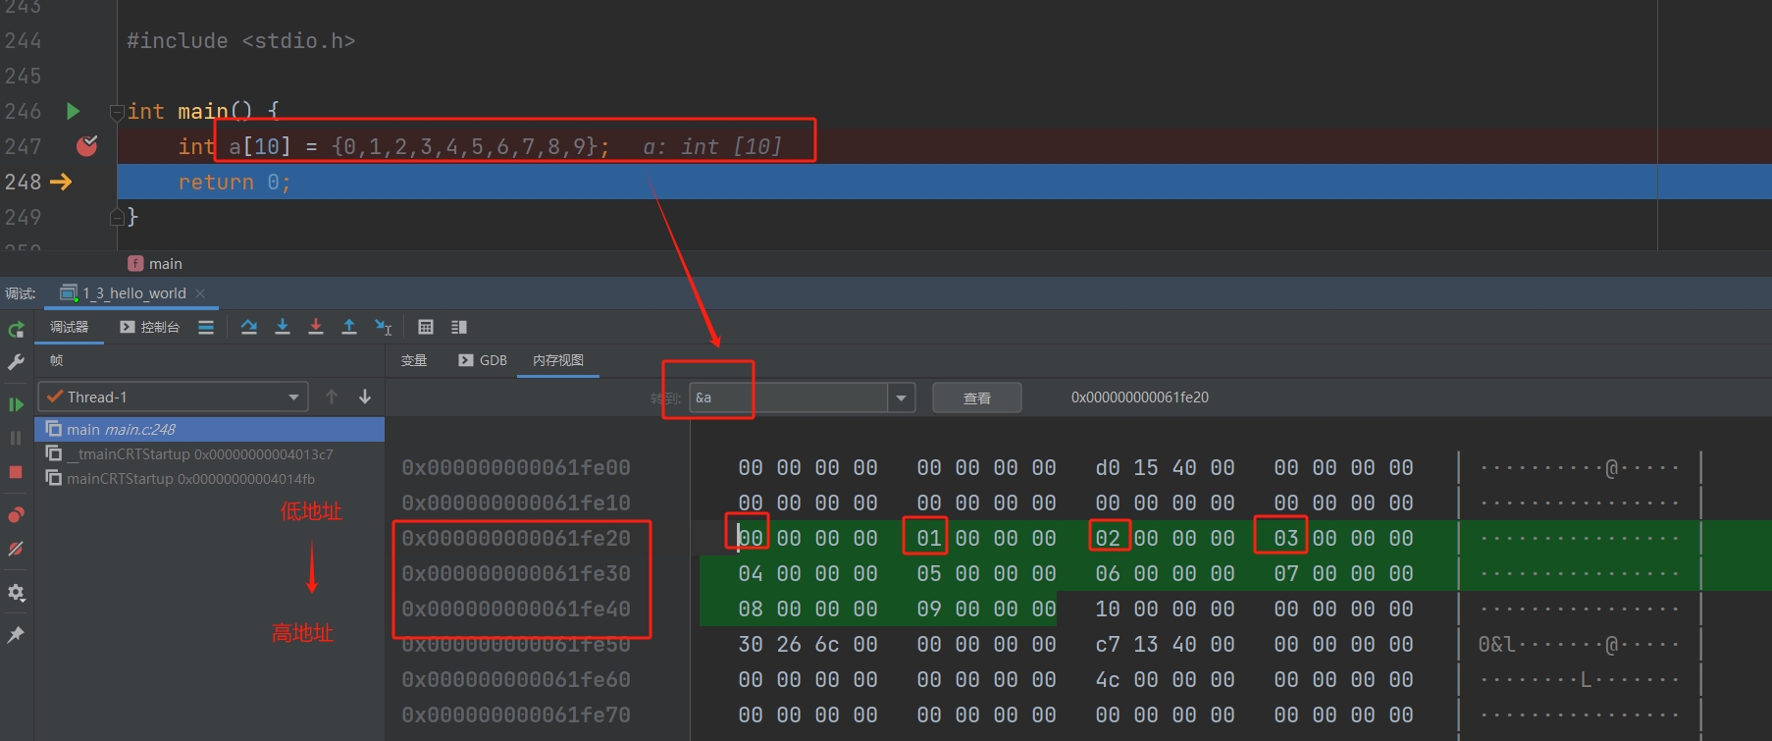The image size is (1772, 741).
Task: Toggle Mute Breakpoints in left sidebar
Action: click(16, 549)
